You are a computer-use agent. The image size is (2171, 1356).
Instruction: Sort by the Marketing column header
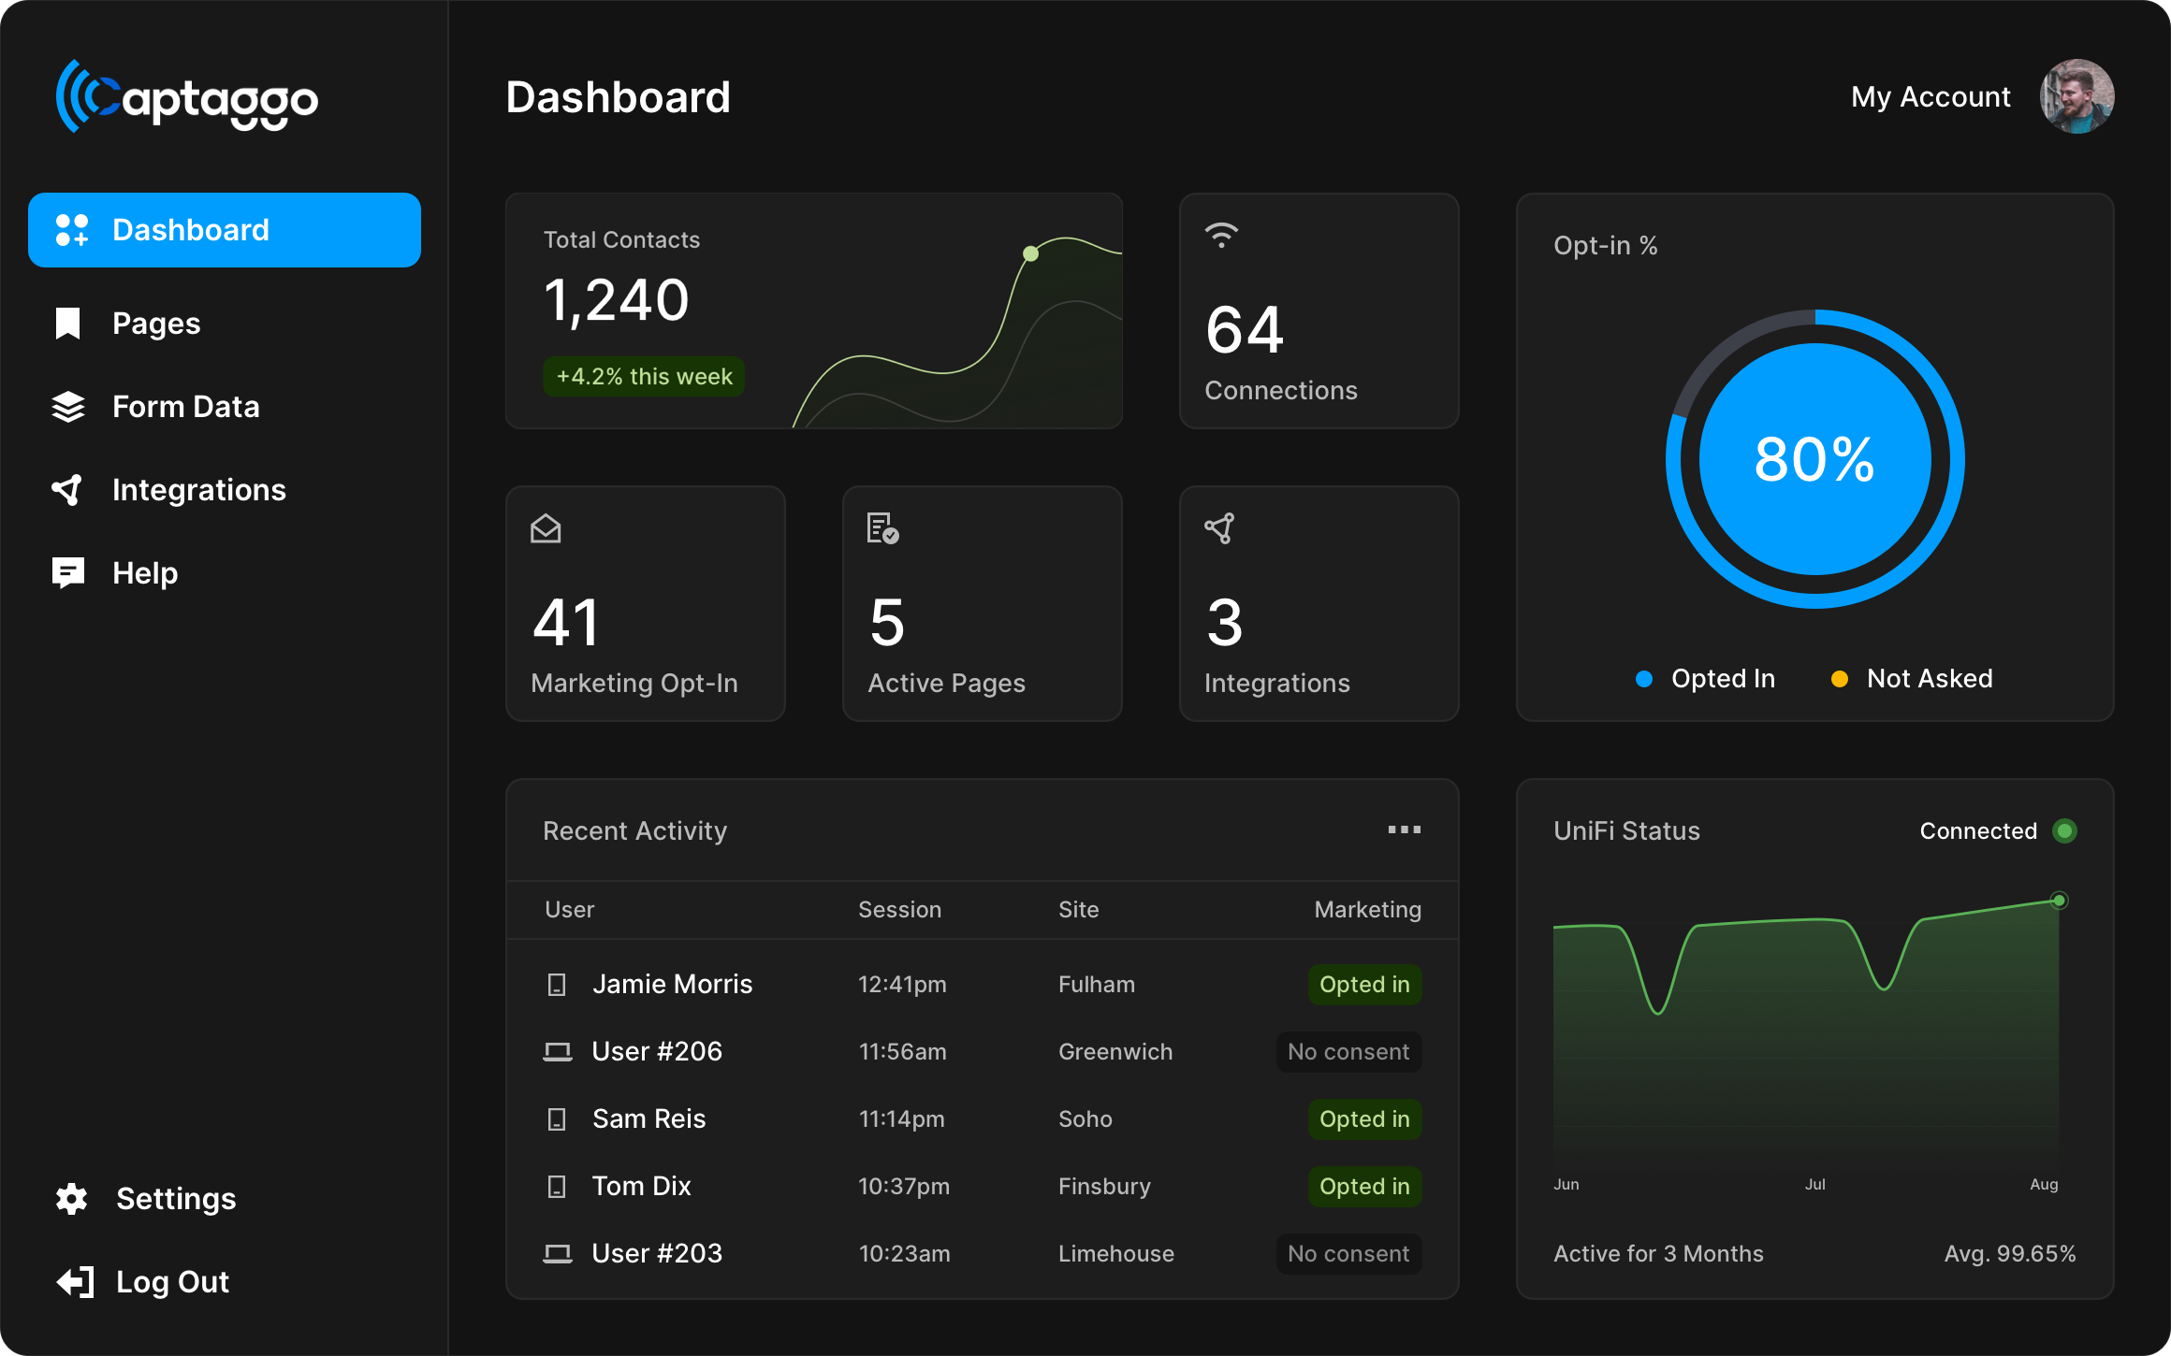click(x=1367, y=910)
